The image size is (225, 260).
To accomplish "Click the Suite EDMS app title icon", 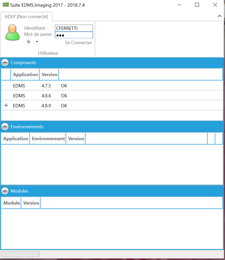I will [x=6, y=5].
